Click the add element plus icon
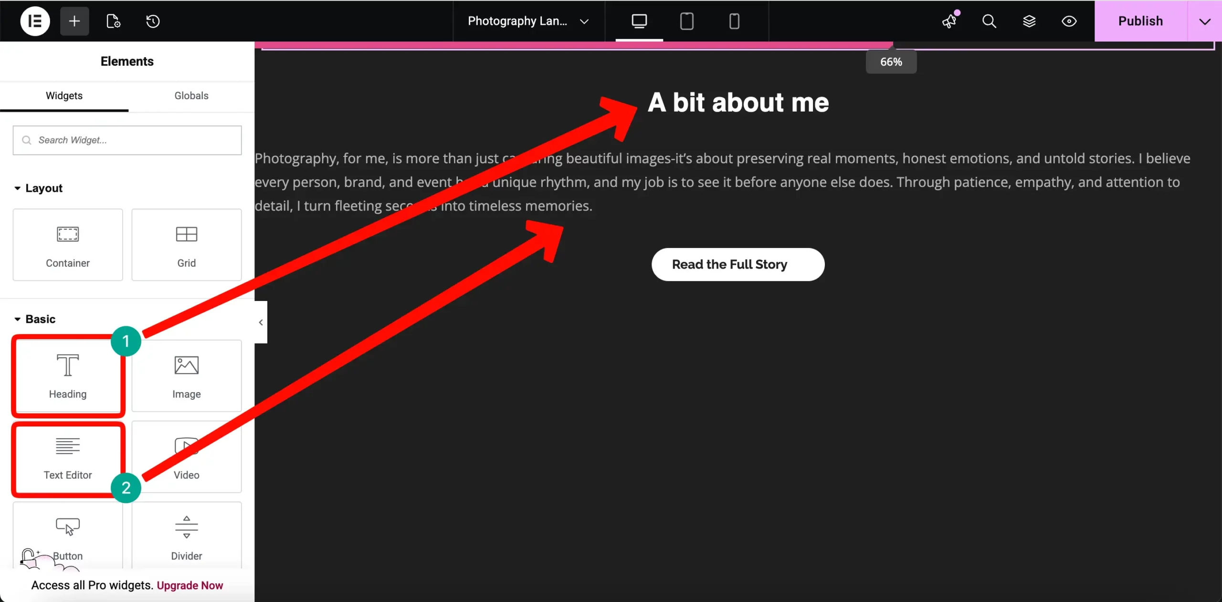Image resolution: width=1222 pixels, height=602 pixels. pyautogui.click(x=74, y=21)
